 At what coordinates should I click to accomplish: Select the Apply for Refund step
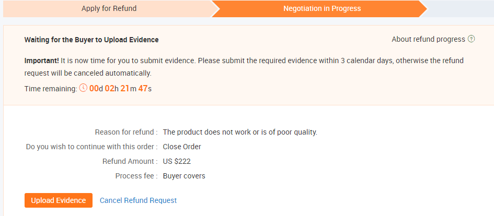[x=109, y=8]
